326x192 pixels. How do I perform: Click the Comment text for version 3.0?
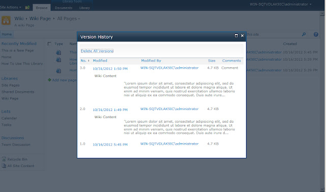pyautogui.click(x=230, y=68)
